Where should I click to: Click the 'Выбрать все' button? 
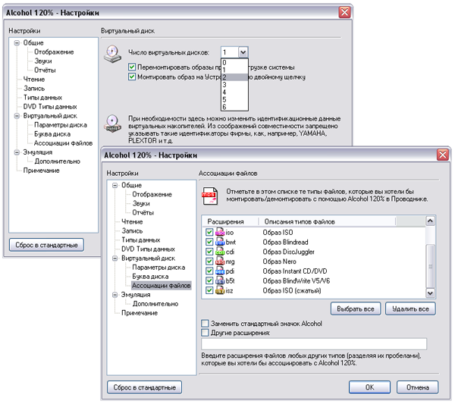coord(356,308)
